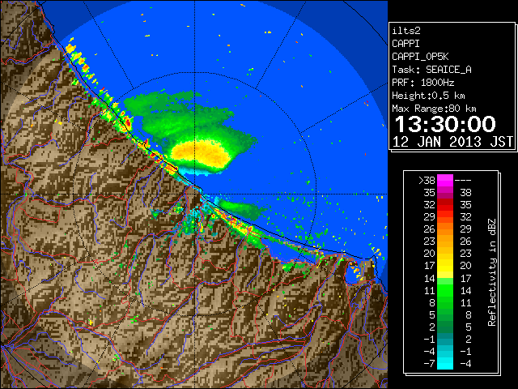Click the '-7' legend label
The width and height of the screenshot is (518, 389).
pos(429,364)
